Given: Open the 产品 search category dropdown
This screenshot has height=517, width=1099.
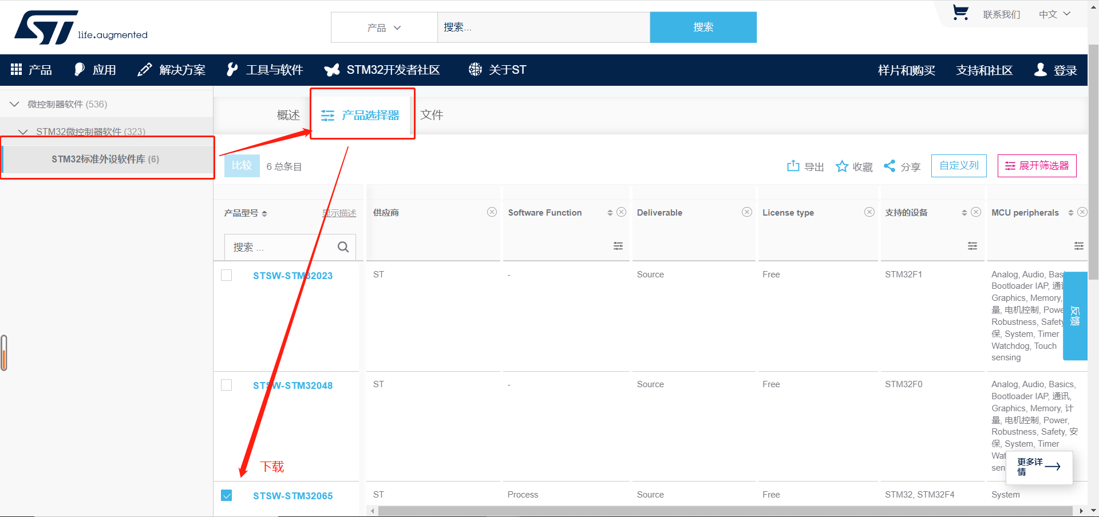Looking at the screenshot, I should pos(384,27).
